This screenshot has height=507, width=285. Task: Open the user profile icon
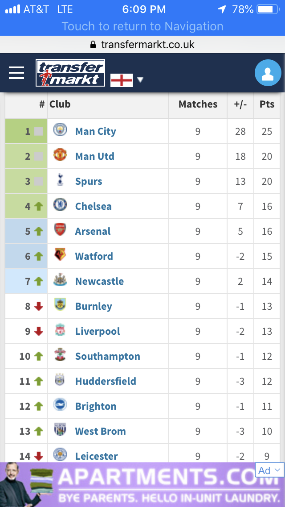pos(268,73)
